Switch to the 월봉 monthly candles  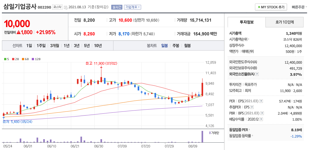pos(188,46)
